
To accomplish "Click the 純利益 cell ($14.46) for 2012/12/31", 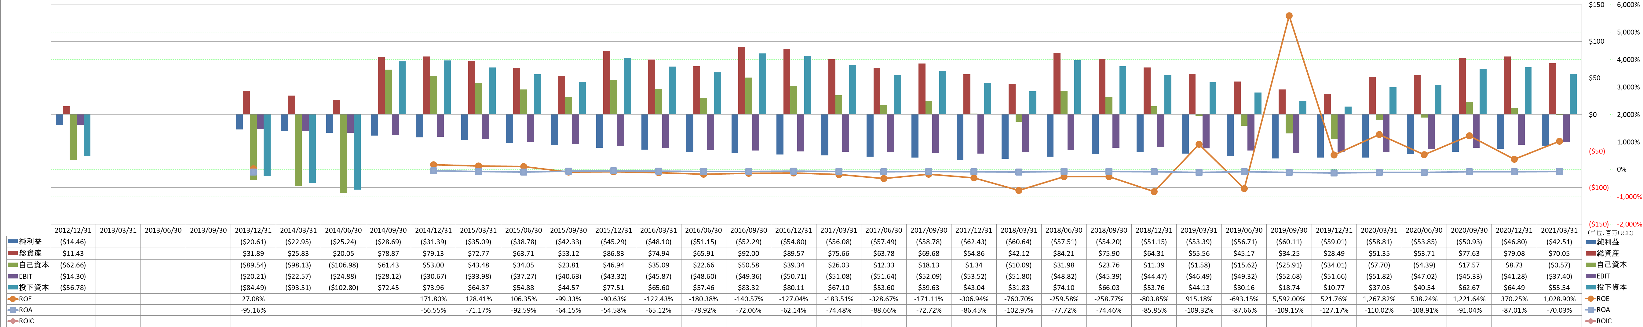I will [x=73, y=242].
